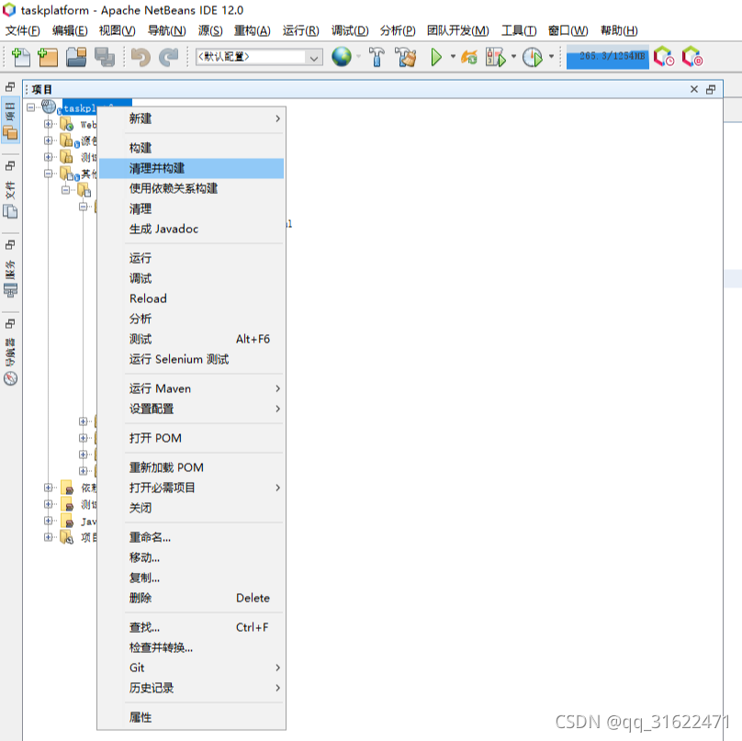
Task: Click the Apply Code Changes icon
Action: (469, 57)
